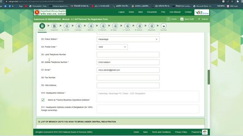This screenshot has height=136, width=243.
Task: Click the browser address bar URL
Action: click(36, 2)
